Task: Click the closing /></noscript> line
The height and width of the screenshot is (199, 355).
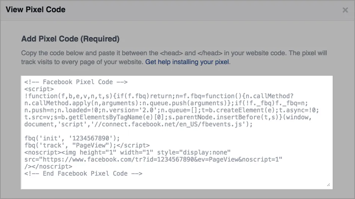Action: 48,166
